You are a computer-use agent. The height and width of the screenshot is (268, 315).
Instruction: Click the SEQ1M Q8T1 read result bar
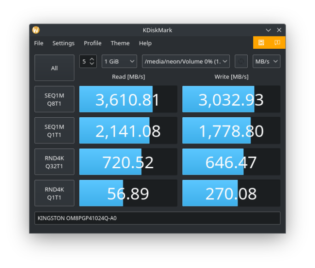[128, 99]
